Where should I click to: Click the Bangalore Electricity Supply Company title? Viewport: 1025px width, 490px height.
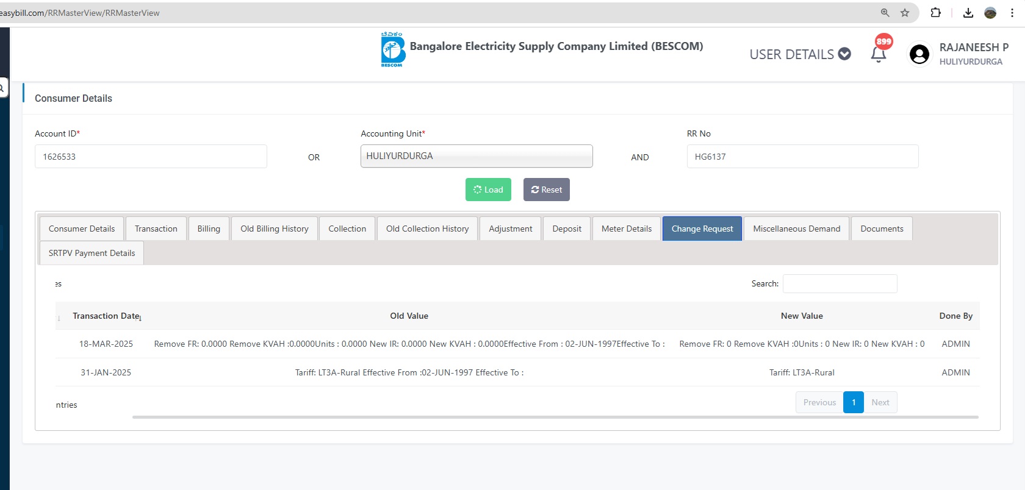(556, 46)
